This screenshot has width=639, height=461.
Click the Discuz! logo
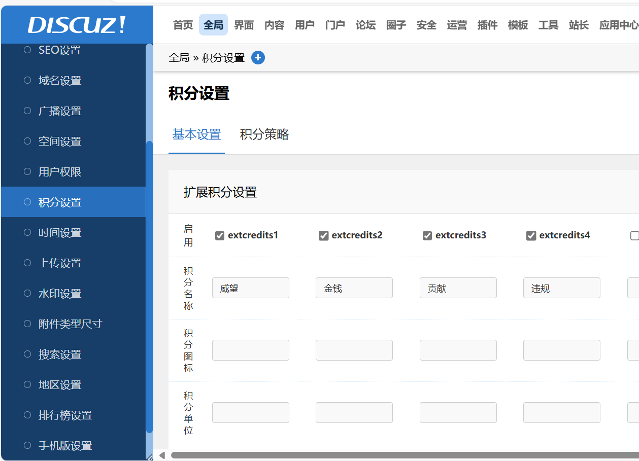point(77,25)
